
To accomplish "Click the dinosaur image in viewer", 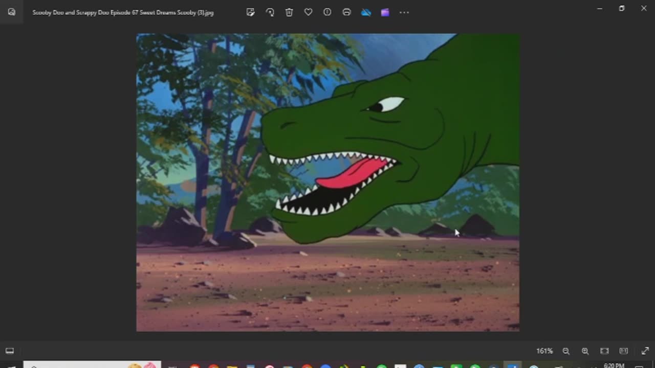I will click(327, 182).
